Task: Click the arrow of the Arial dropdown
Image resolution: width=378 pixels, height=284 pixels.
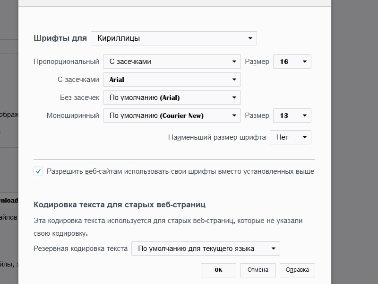Action: point(234,80)
